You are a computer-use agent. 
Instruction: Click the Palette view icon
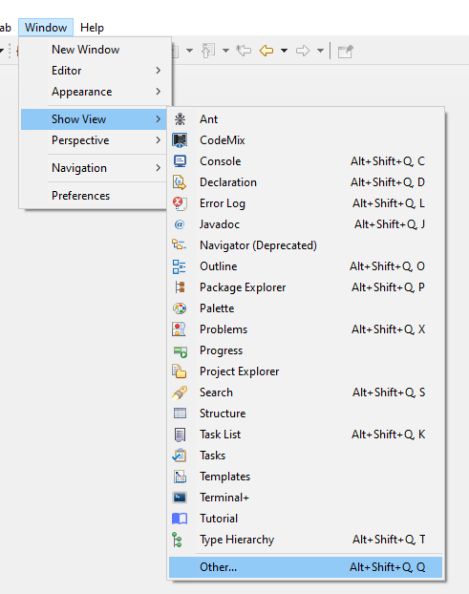pyautogui.click(x=180, y=308)
